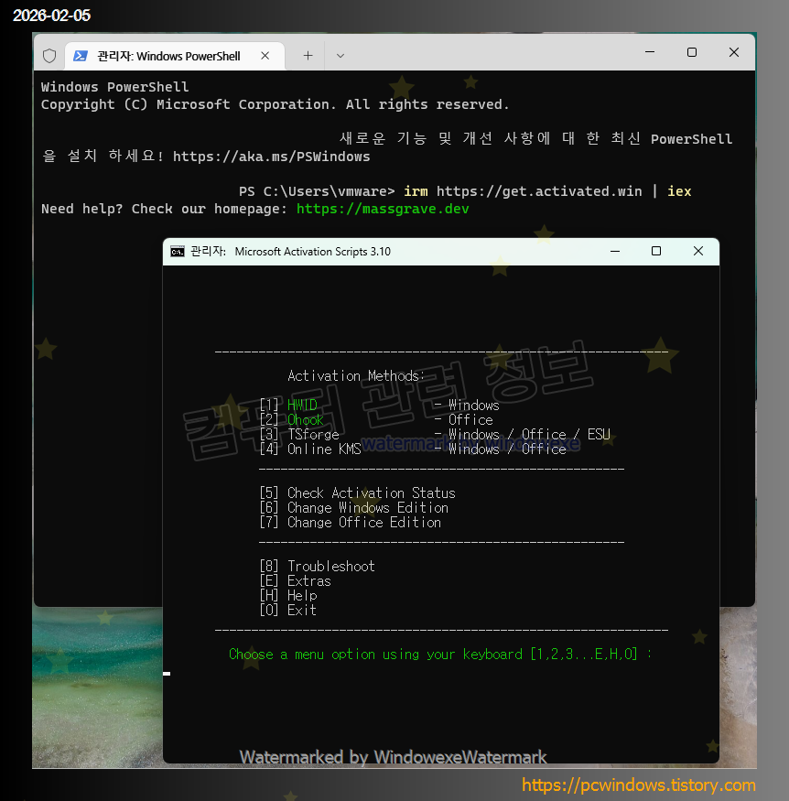Click the iex command text
Image resolution: width=789 pixels, height=801 pixels.
click(x=679, y=191)
